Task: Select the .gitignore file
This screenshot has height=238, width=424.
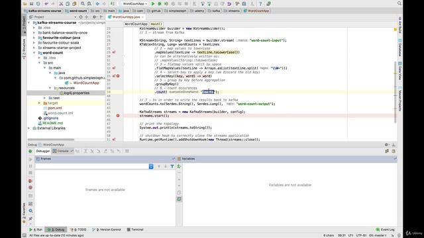Action: click(x=50, y=118)
